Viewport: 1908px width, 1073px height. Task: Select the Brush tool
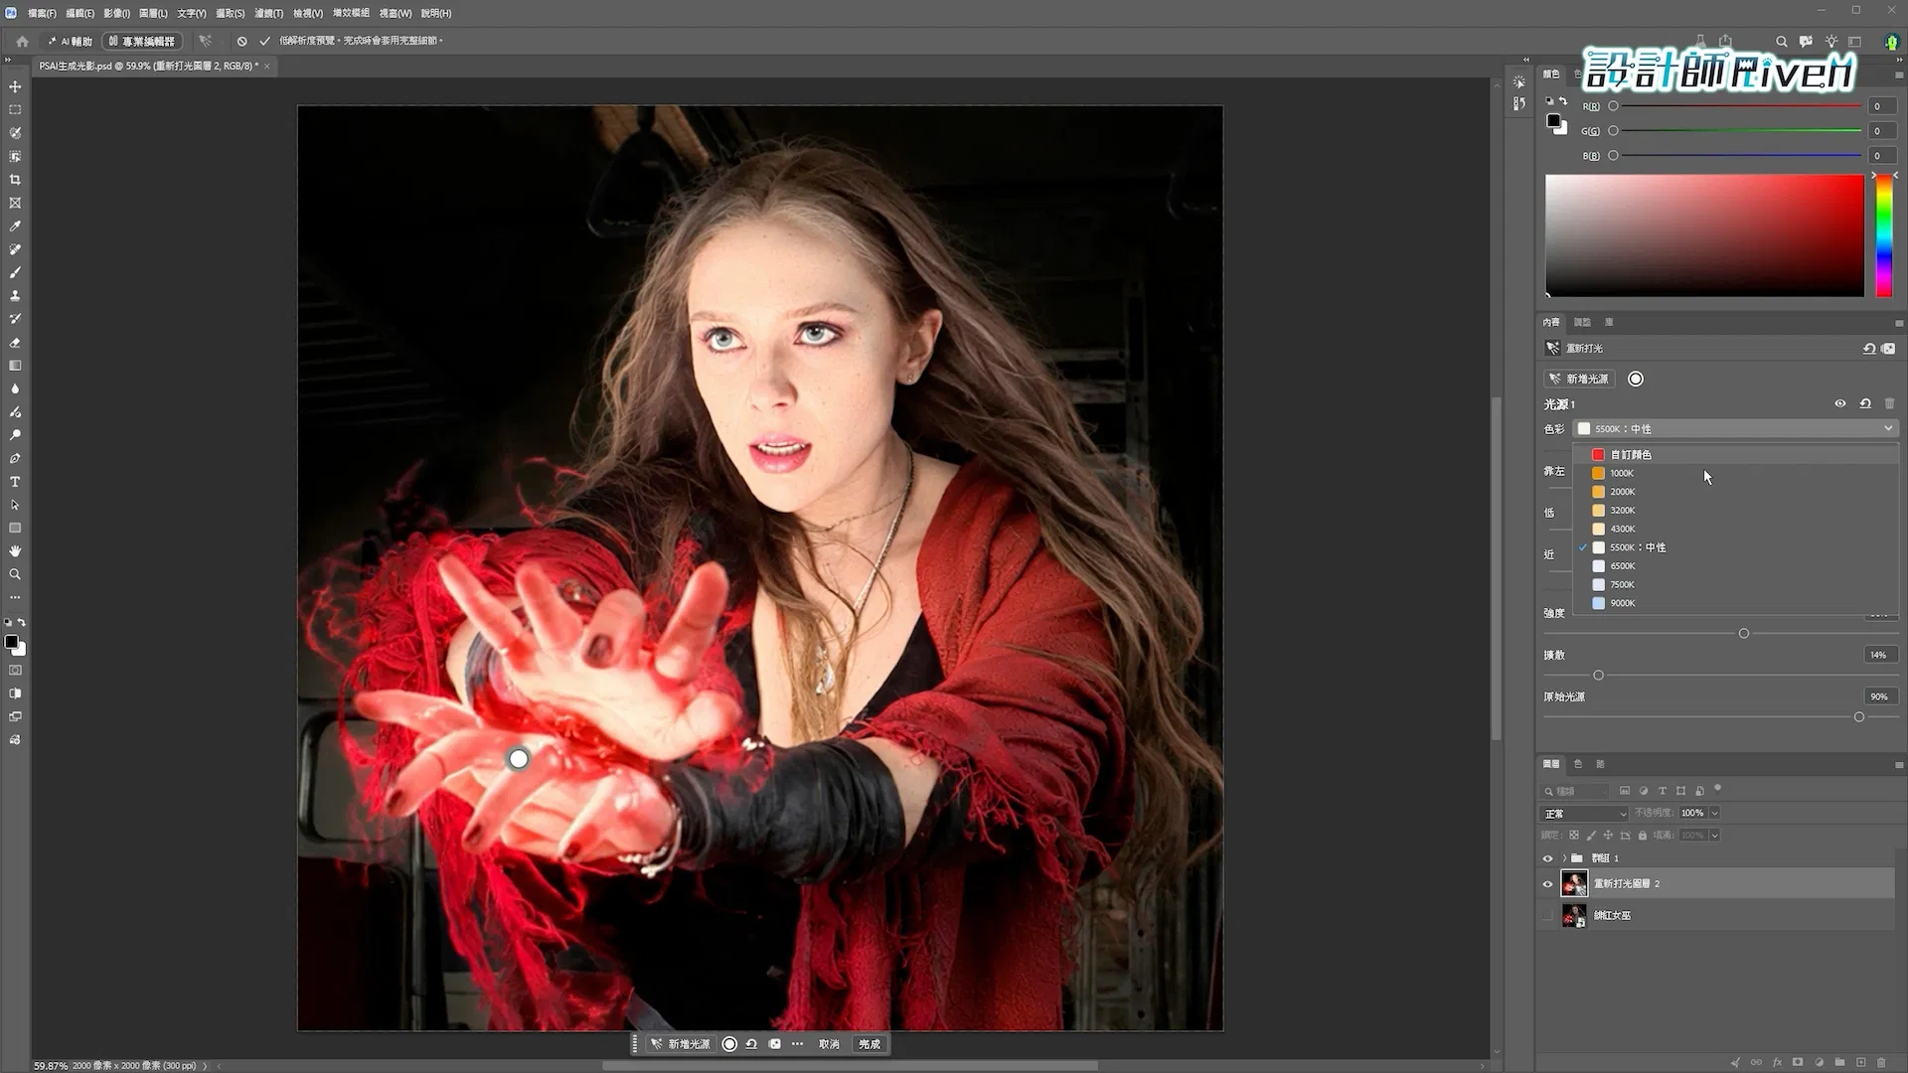pyautogui.click(x=15, y=272)
